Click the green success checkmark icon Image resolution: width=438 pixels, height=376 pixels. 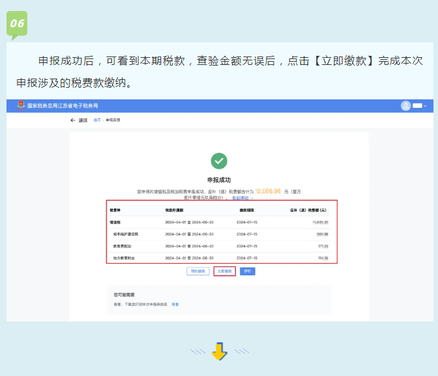(x=219, y=160)
